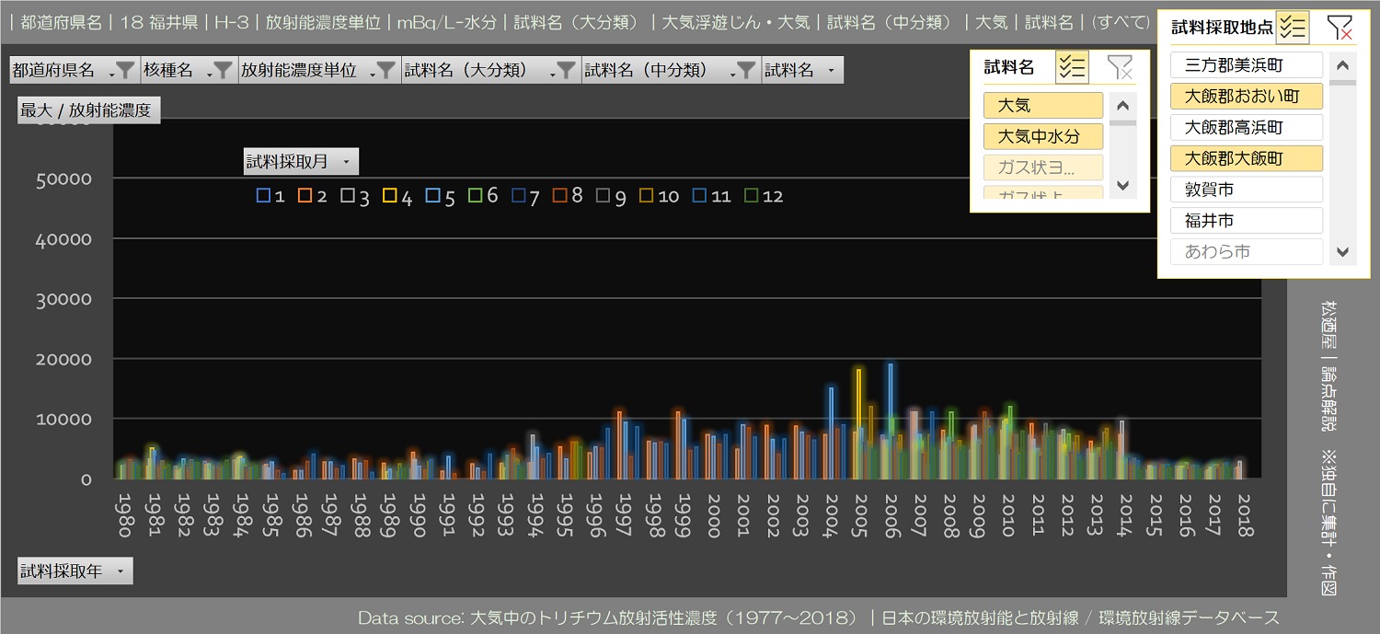Click the 10000 y-axis value

[63, 420]
